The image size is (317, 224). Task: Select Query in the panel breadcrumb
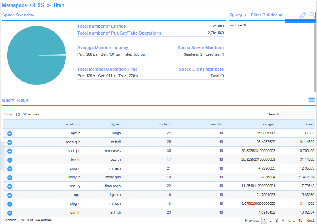point(235,15)
